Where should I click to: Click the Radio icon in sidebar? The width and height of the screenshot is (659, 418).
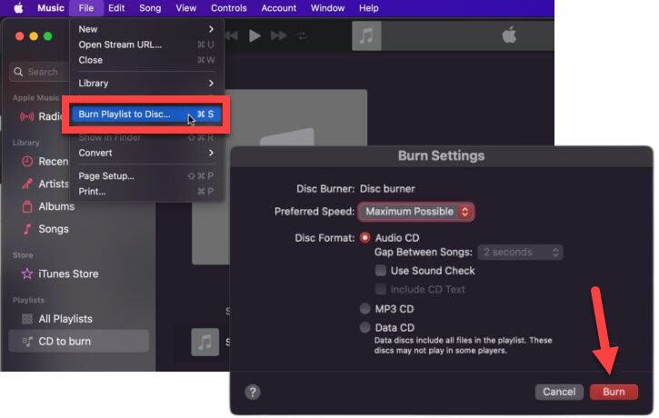click(x=27, y=116)
